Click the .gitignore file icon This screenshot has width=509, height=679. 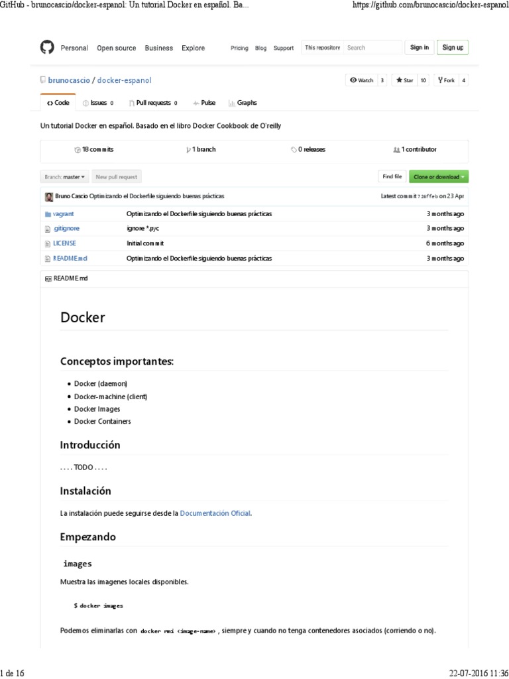[48, 229]
